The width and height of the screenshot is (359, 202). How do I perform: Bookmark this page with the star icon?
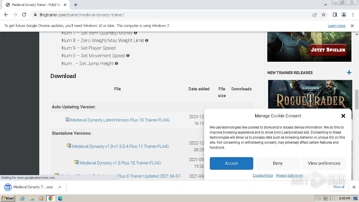[x=324, y=15]
